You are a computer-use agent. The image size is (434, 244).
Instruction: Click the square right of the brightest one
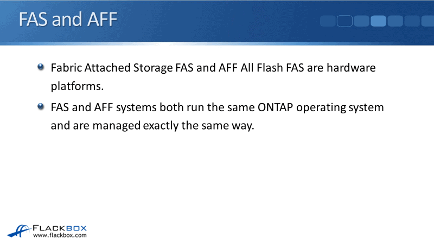click(395, 21)
